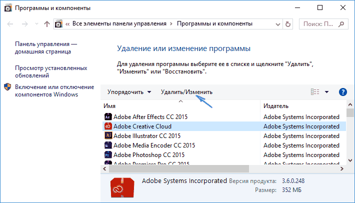Screen dimensions: 355x203
Task: Click the view layout icon in toolbar
Action: click(x=315, y=92)
